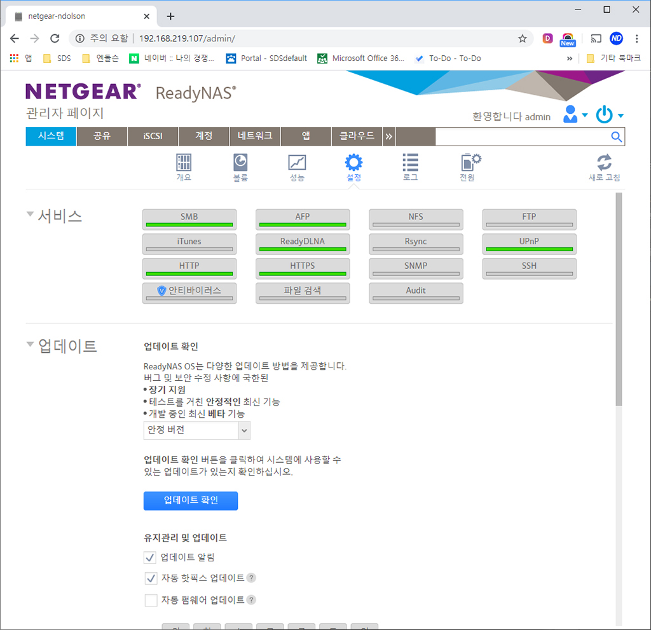Uncheck 자동 핫픽스 업데이트 checkbox

click(151, 578)
